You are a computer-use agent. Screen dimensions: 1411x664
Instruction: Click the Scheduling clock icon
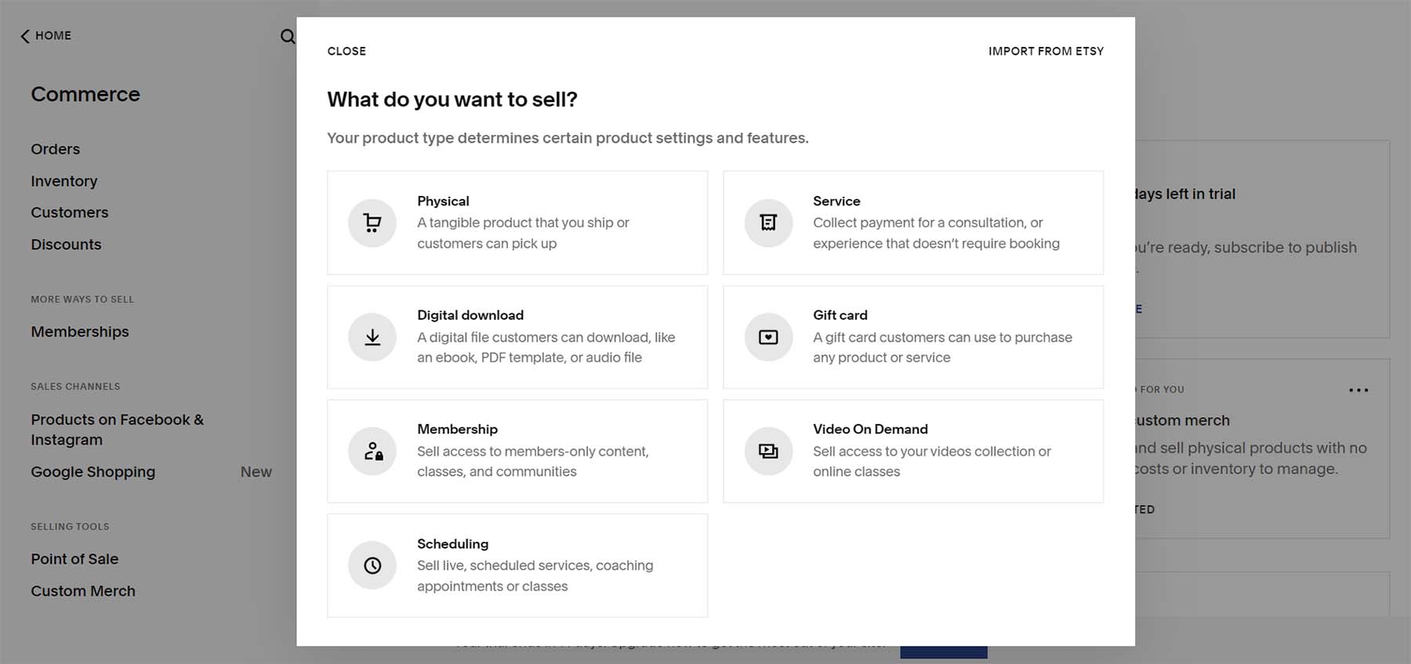pyautogui.click(x=372, y=565)
